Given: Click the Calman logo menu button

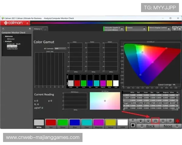Looking at the screenshot, I should [x=15, y=23].
